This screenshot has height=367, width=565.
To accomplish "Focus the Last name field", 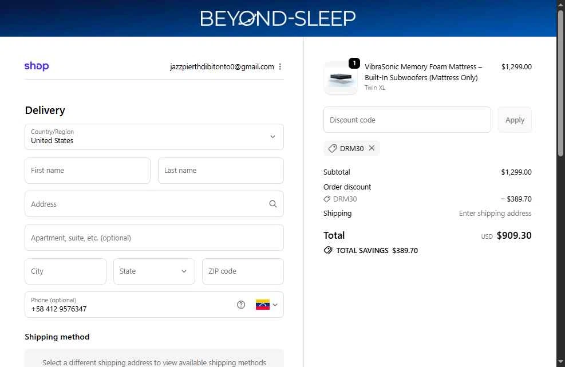I will click(221, 171).
